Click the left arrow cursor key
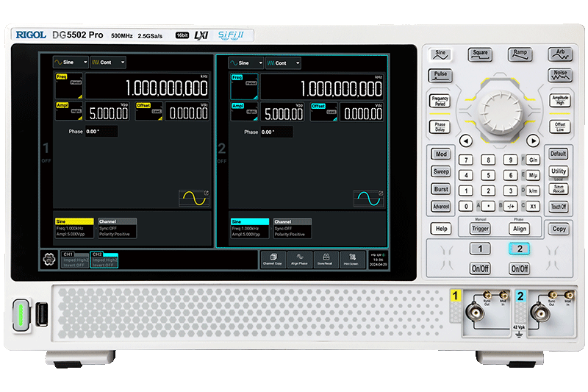Viewport: 588px width, 392px height. (x=466, y=141)
